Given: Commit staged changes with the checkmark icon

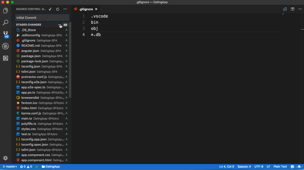Looking at the screenshot, I should pos(50,9).
